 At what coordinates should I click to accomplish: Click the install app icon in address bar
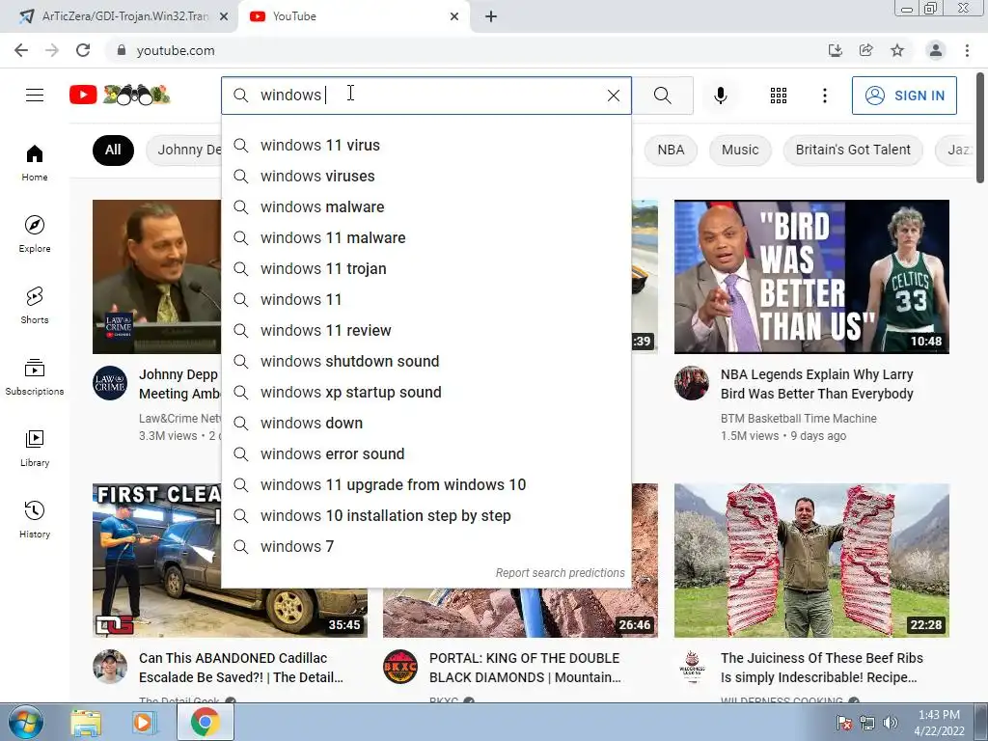[835, 50]
